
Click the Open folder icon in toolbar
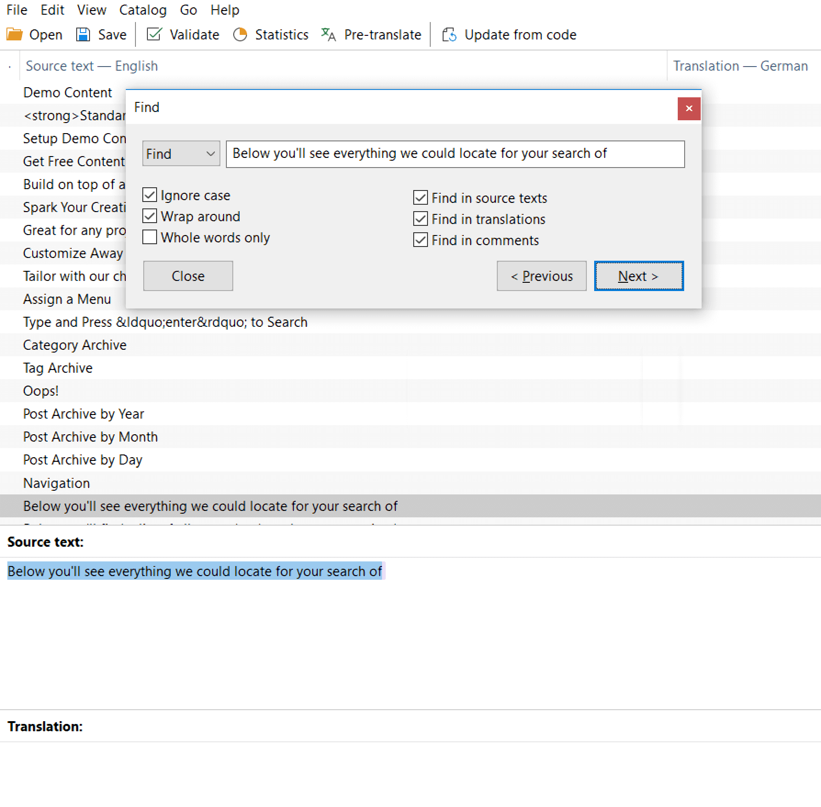tap(15, 34)
